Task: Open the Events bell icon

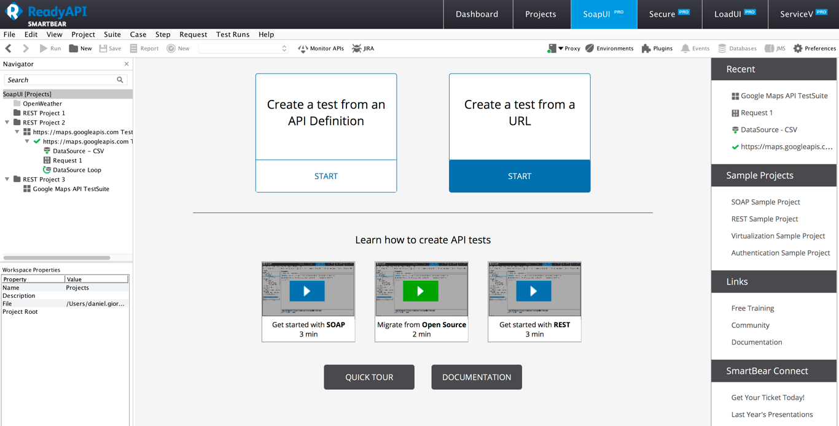Action: 685,48
